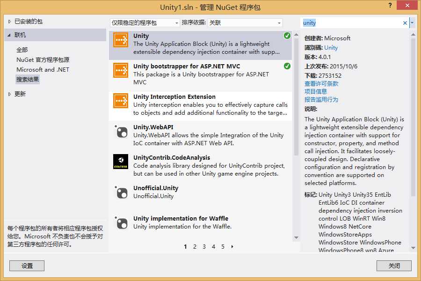
Task: Select 搜索结果 in the left tree
Action: (x=28, y=79)
